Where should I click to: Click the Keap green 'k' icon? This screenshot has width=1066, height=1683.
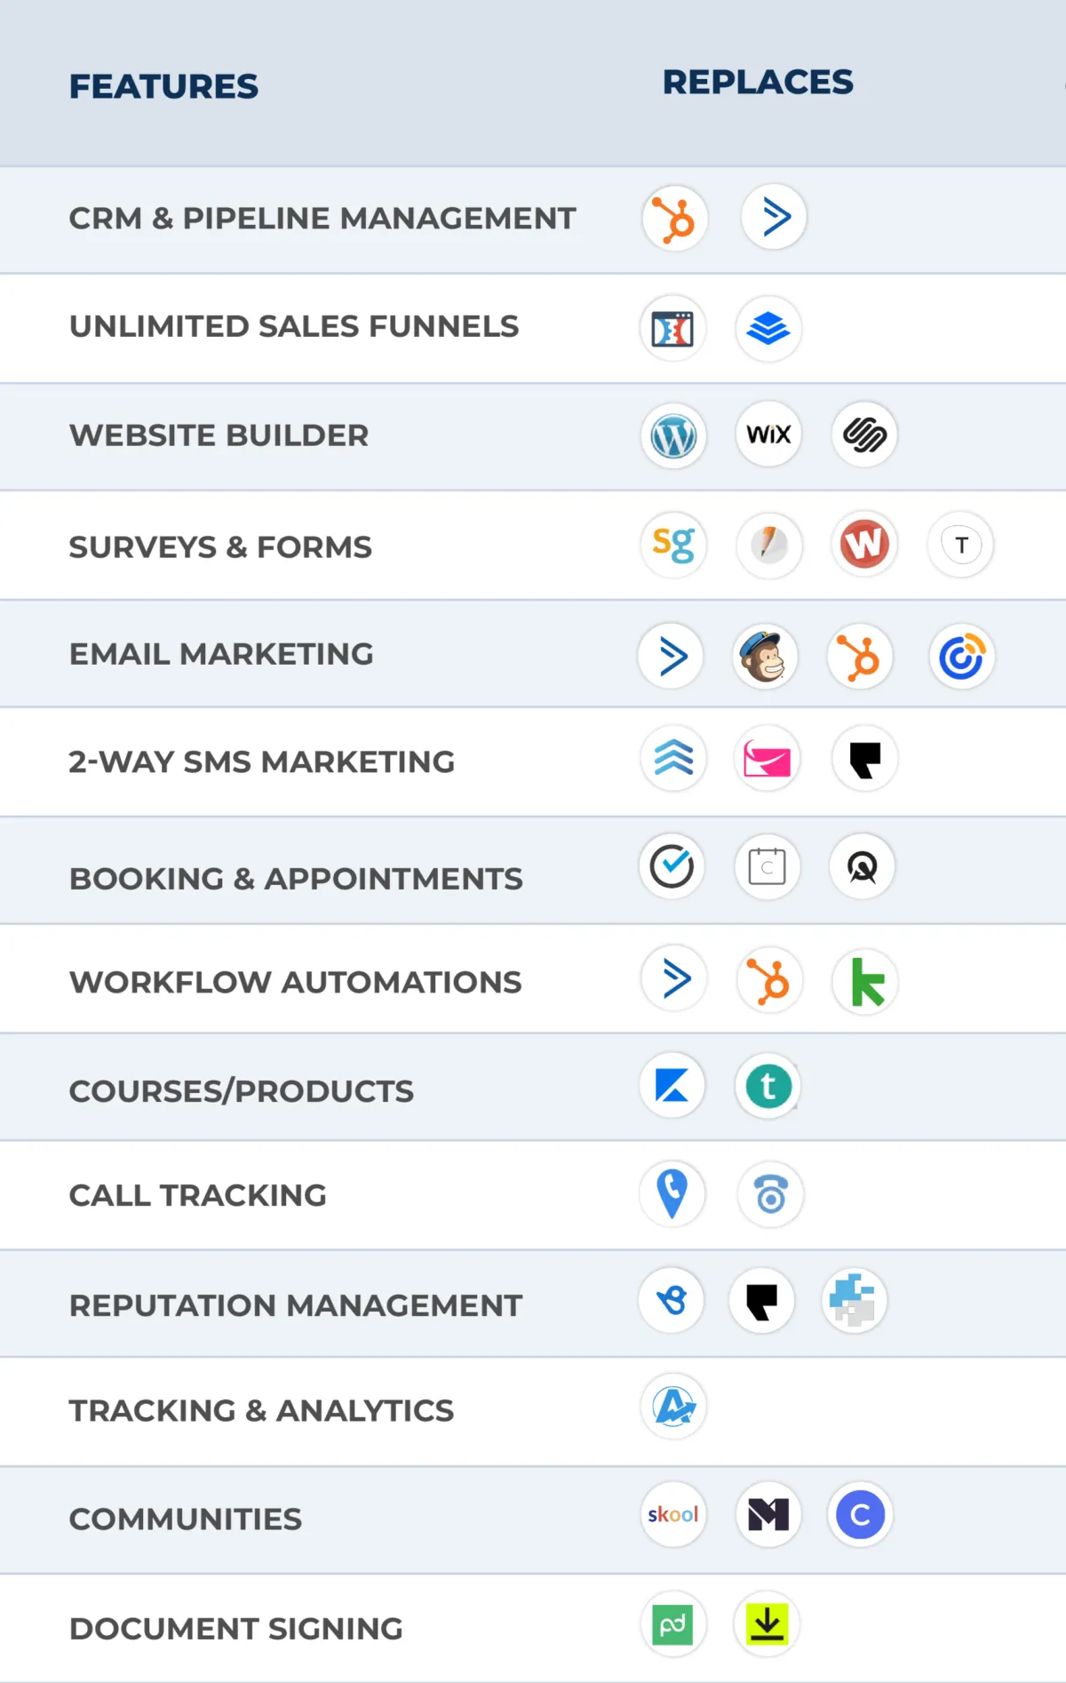pos(865,982)
